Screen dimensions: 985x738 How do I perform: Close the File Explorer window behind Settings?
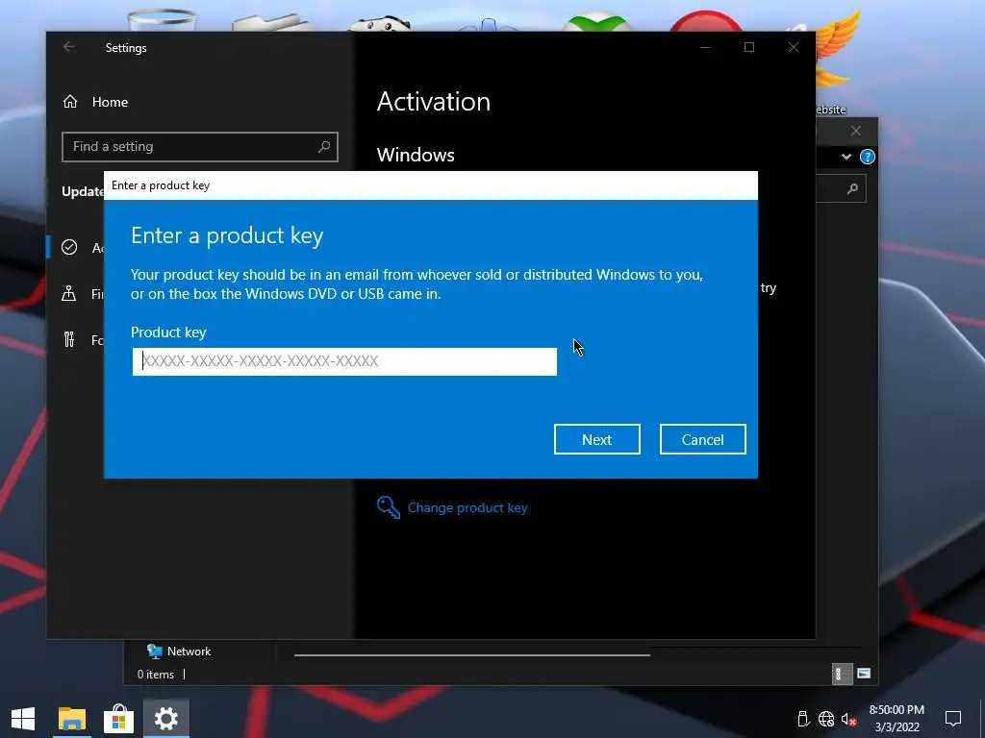click(855, 131)
